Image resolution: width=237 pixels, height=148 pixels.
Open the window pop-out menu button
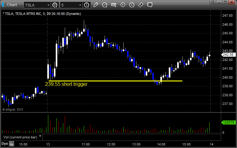(x=213, y=2)
